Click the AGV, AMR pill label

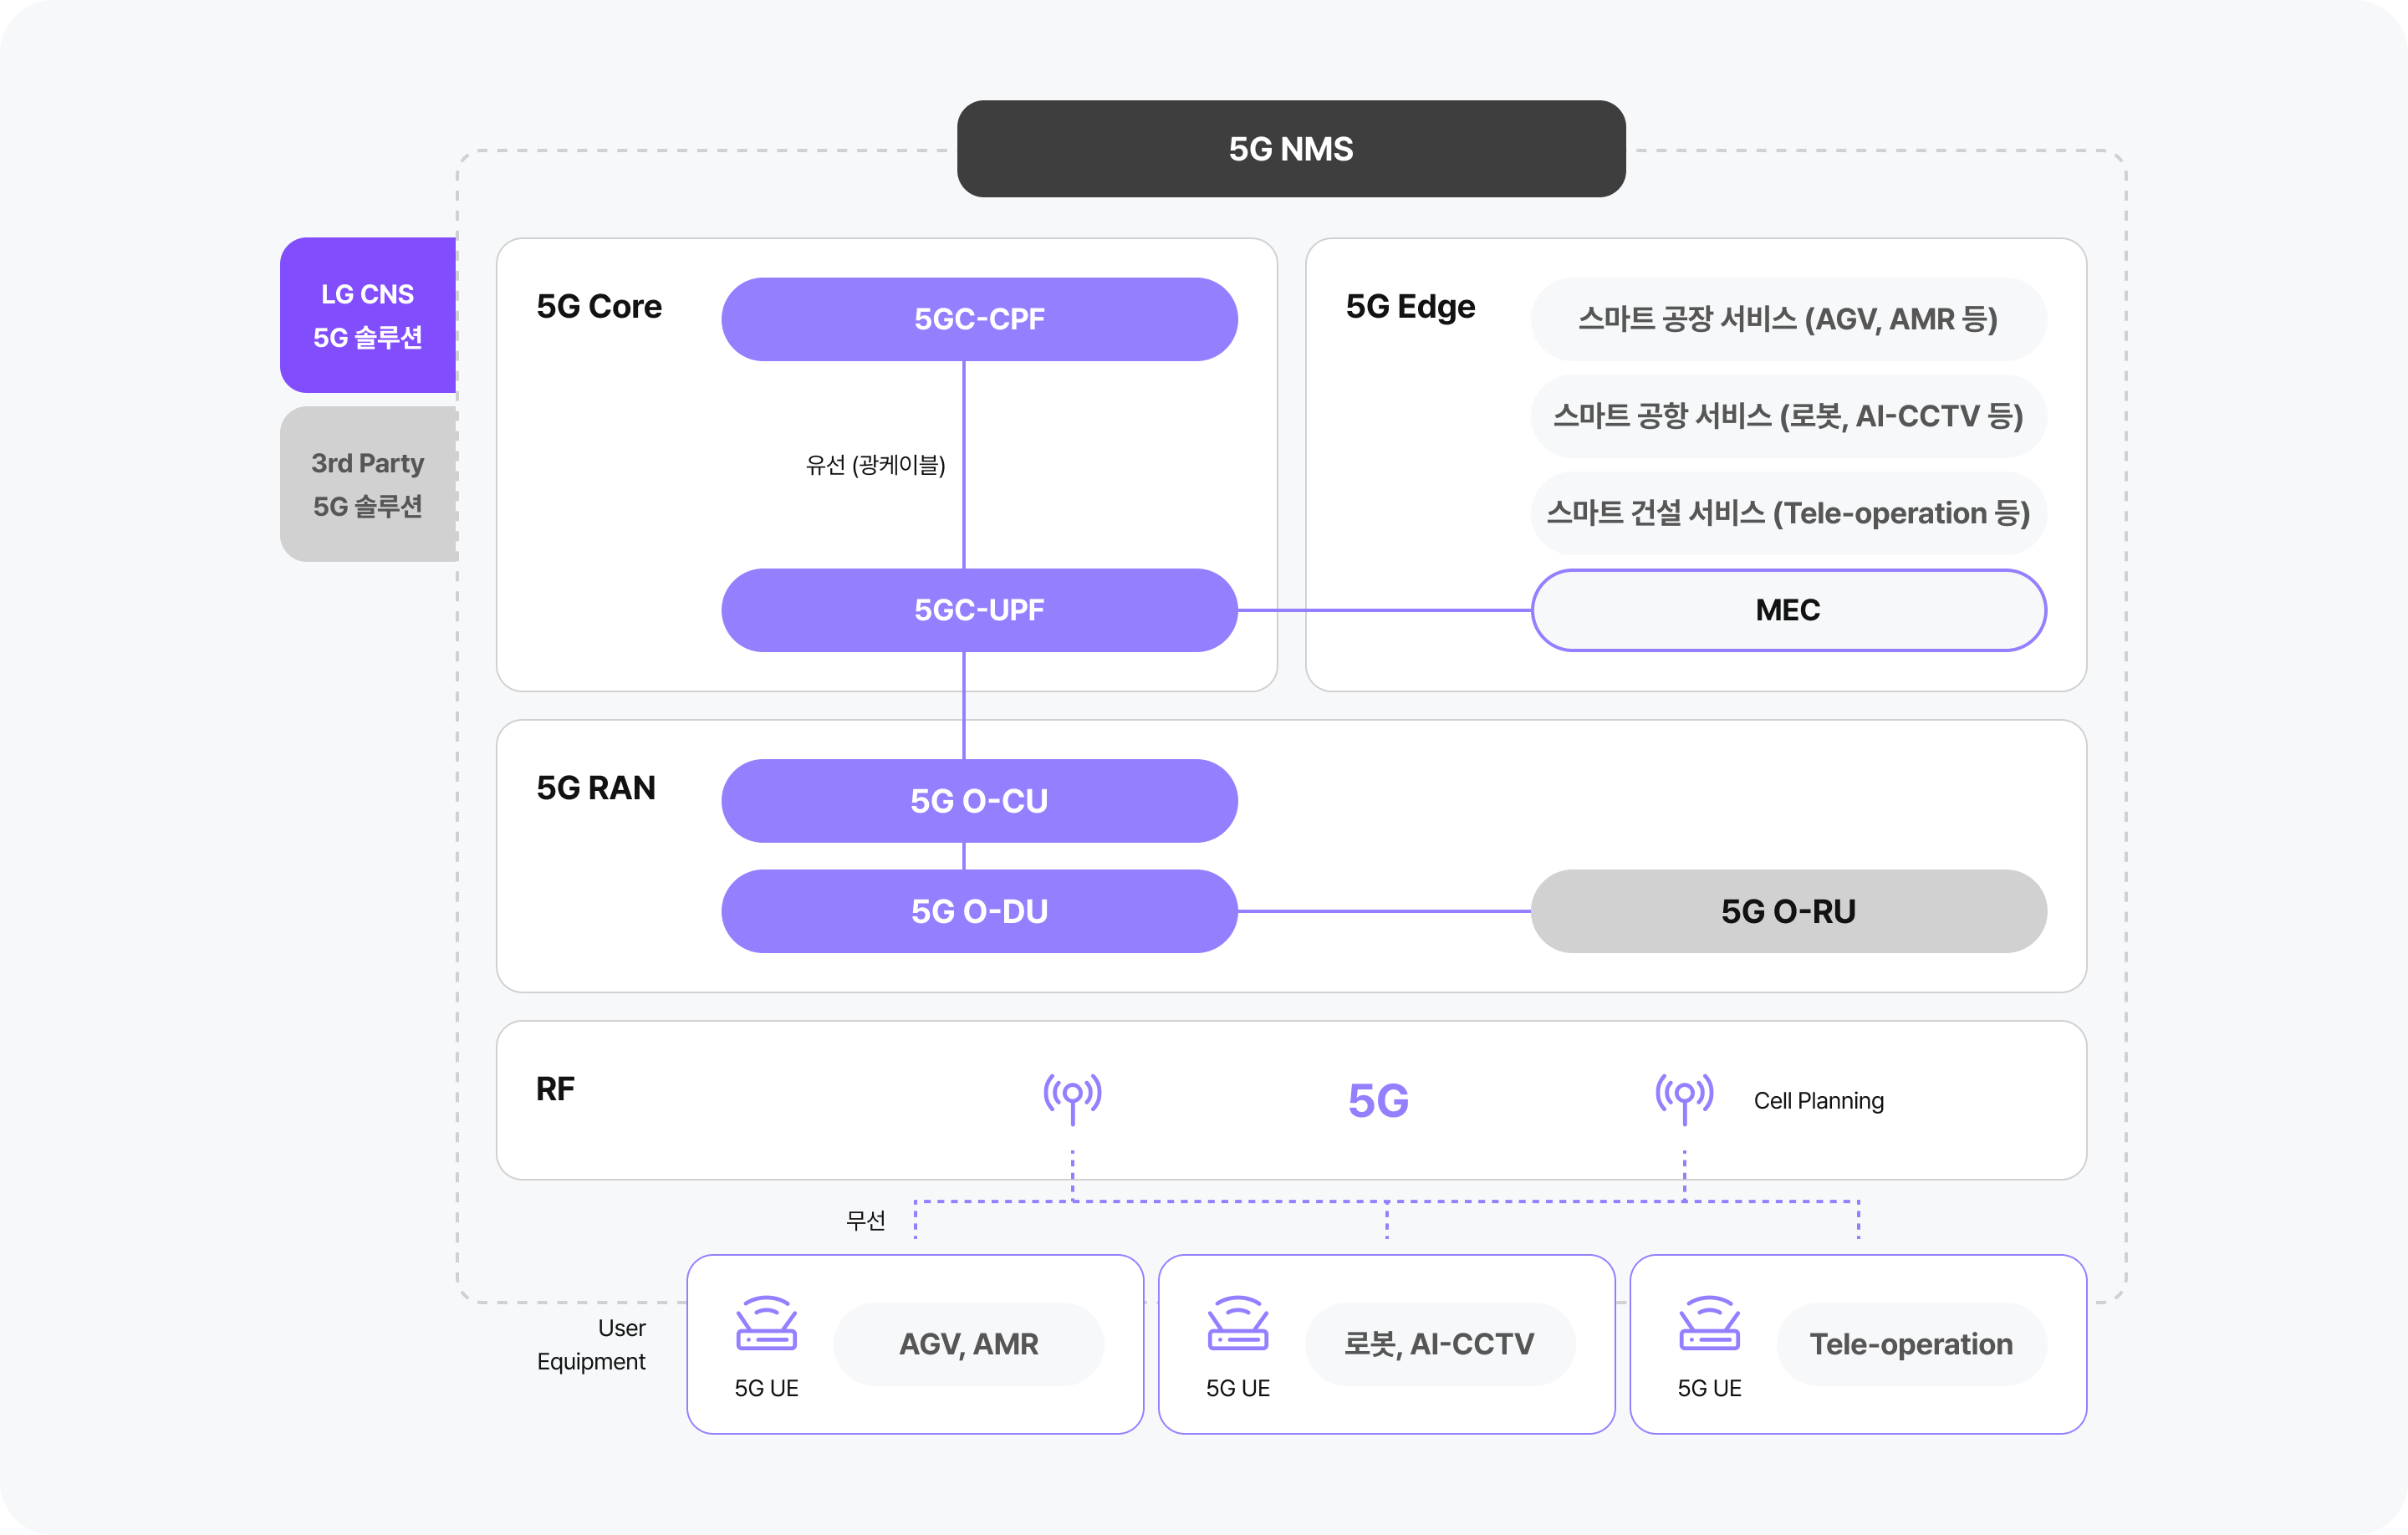[x=968, y=1344]
